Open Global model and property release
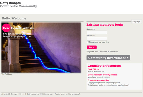The height and width of the screenshot is (97, 143). 102,75
